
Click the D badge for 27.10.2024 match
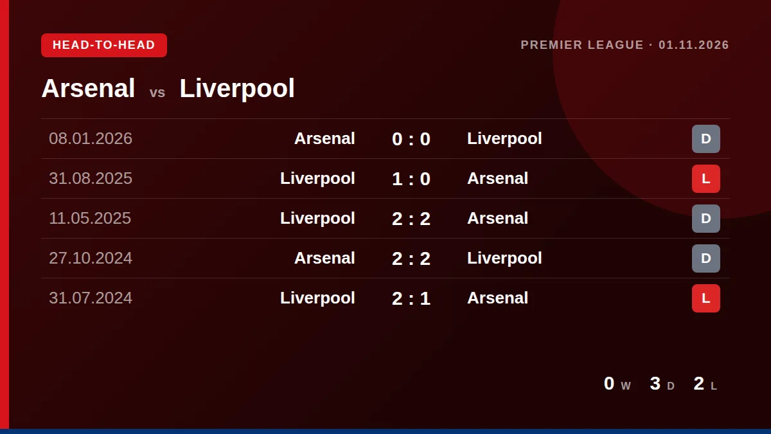click(x=705, y=258)
